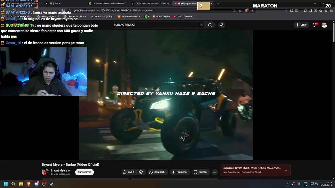Open Ver Sobreviviendo a... bookmark

(129, 16)
